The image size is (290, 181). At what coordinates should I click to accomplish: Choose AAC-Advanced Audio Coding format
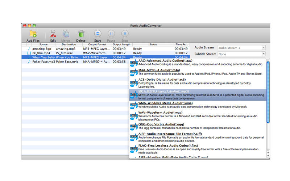point(165,60)
